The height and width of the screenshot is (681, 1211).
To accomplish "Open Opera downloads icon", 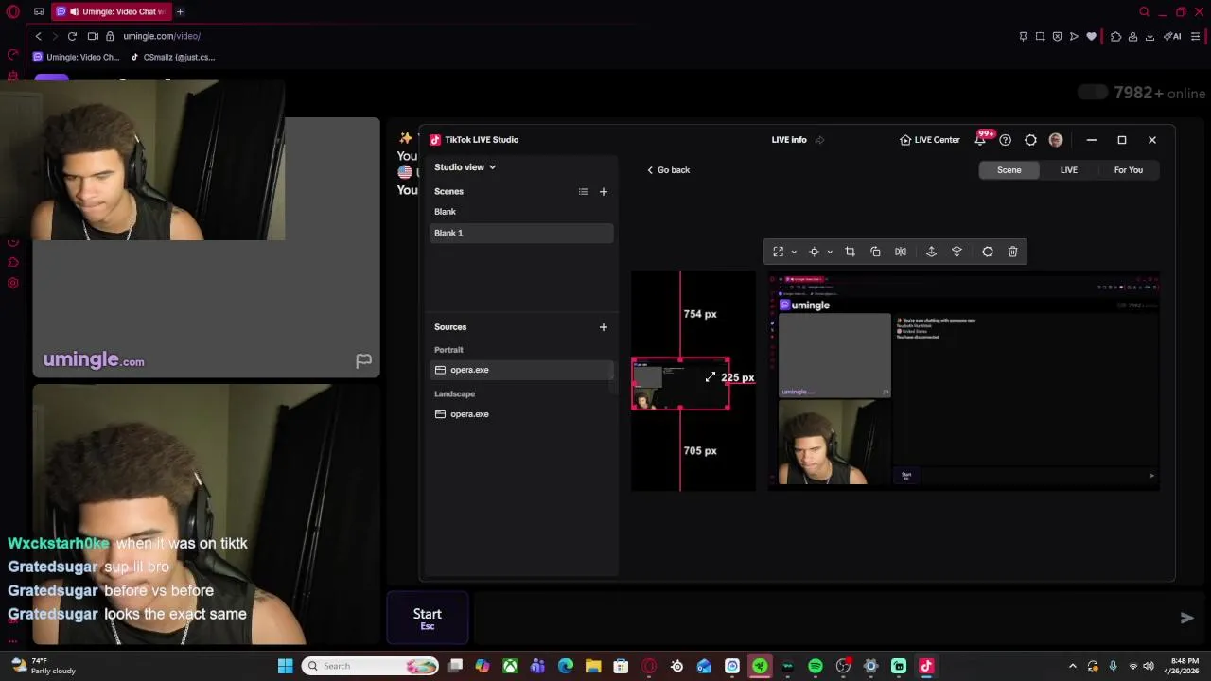I will click(x=1150, y=36).
